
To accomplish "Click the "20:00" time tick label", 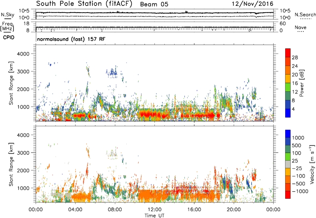I will pos(233,210).
